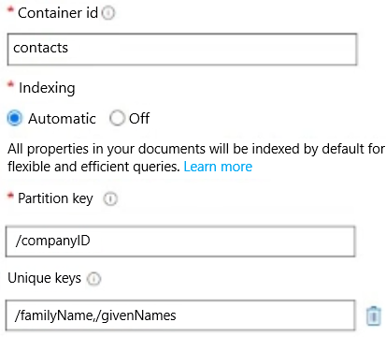The height and width of the screenshot is (337, 386).
Task: Turn indexing Off with the radio button
Action: click(117, 119)
